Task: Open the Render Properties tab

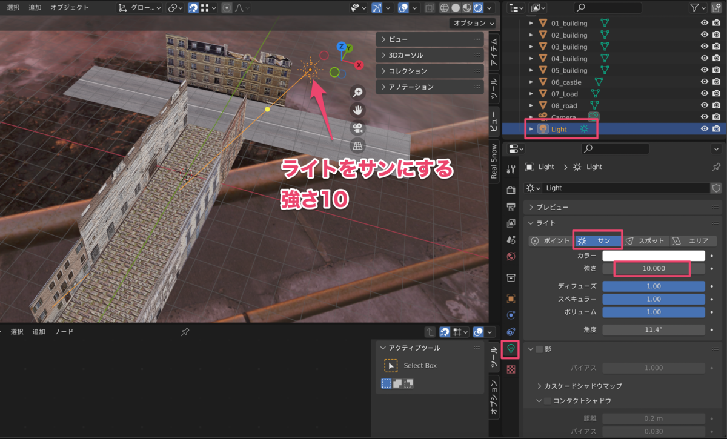Action: (x=511, y=188)
